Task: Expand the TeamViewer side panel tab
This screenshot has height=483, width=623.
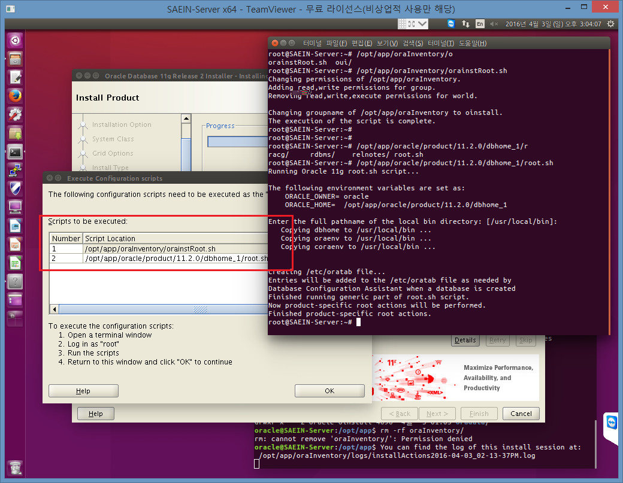Action: (612, 428)
